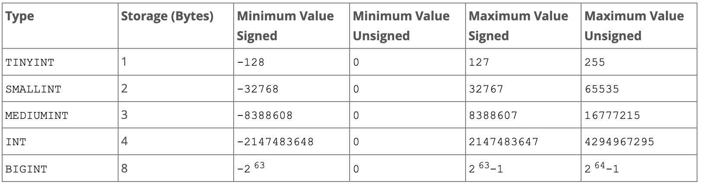Select the 2^64-1 cell
The width and height of the screenshot is (707, 185).
point(639,168)
